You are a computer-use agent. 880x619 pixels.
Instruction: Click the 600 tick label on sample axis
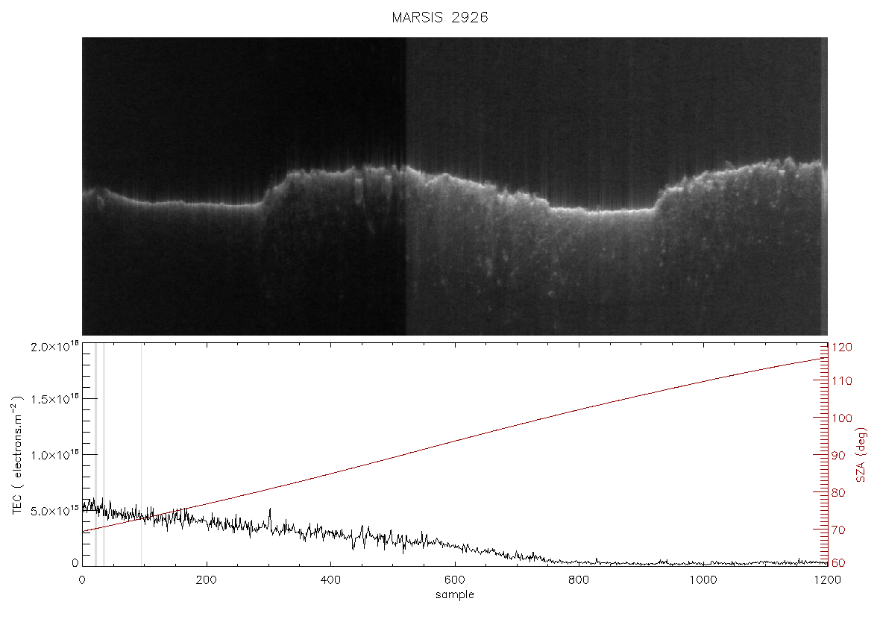pos(455,579)
